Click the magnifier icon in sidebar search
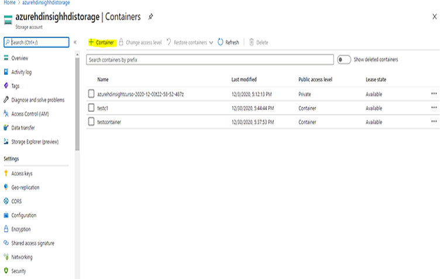The height and width of the screenshot is (279, 445). coord(8,42)
